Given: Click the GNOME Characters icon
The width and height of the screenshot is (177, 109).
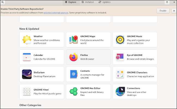Looking at the screenshot, I should click(120, 74).
